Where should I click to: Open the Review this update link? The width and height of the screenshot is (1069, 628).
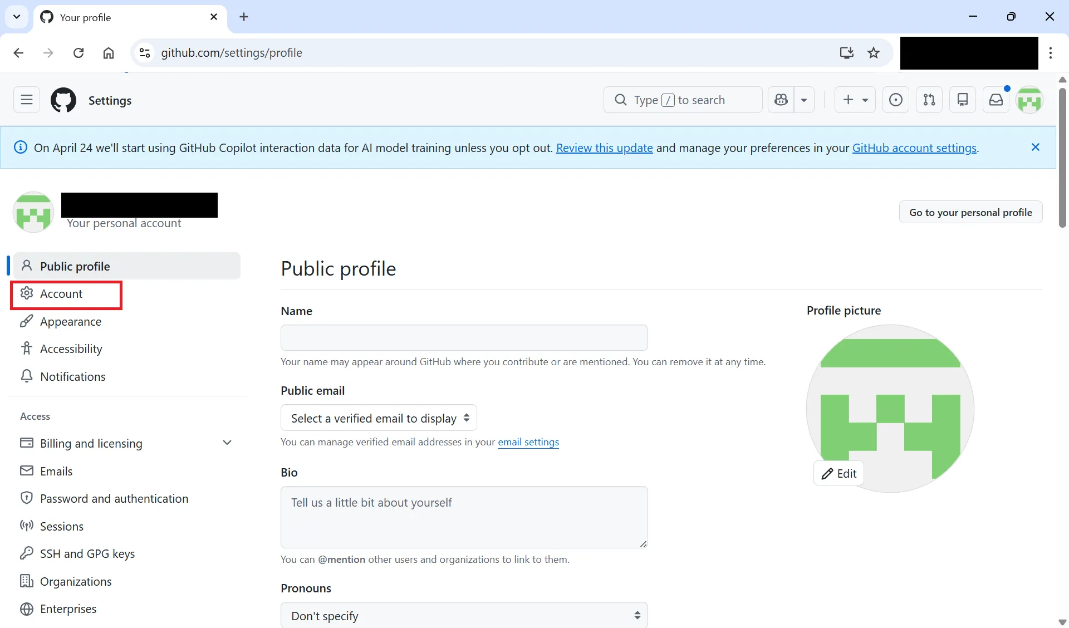pyautogui.click(x=604, y=148)
